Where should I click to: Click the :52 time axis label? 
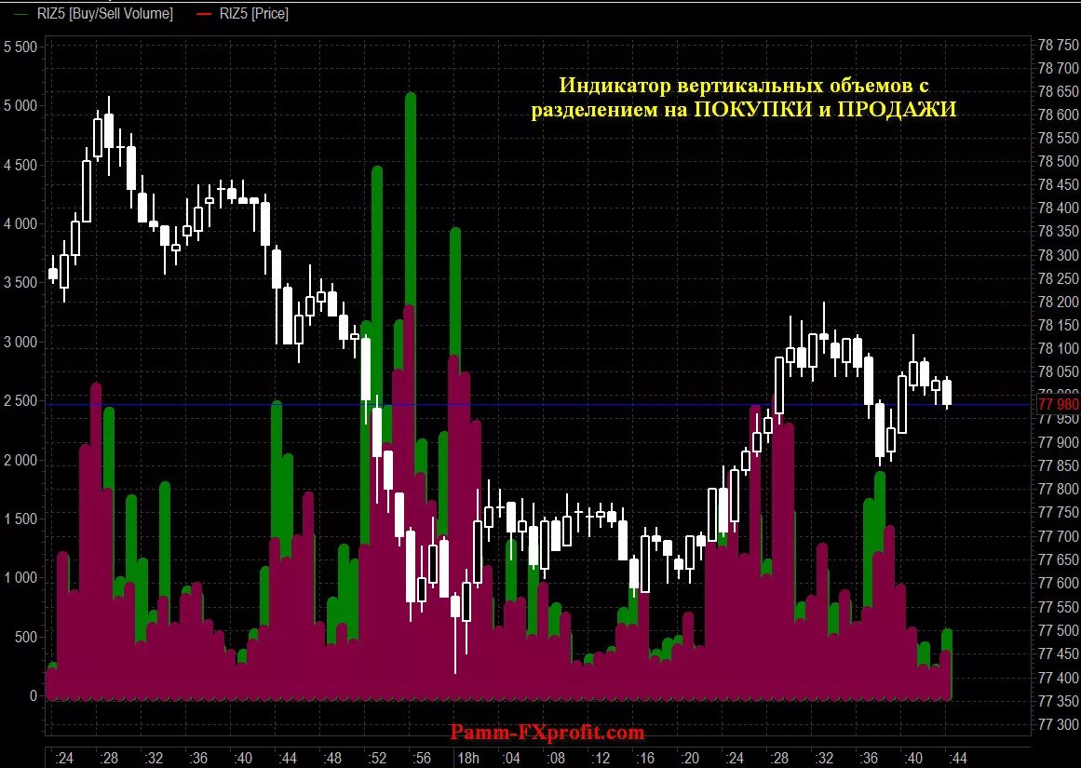pyautogui.click(x=376, y=759)
